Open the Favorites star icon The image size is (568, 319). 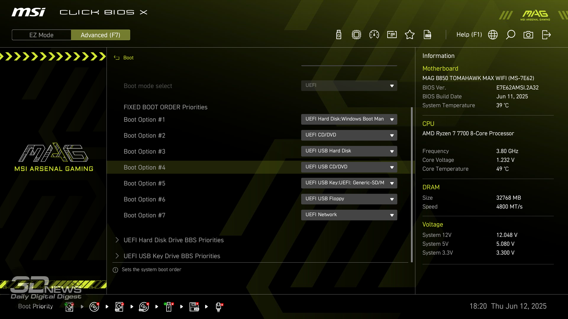click(x=410, y=35)
